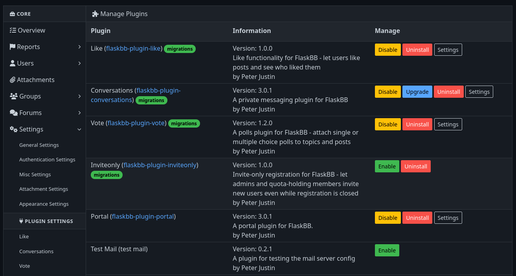Open Attachment Settings
The width and height of the screenshot is (516, 276).
pyautogui.click(x=44, y=189)
